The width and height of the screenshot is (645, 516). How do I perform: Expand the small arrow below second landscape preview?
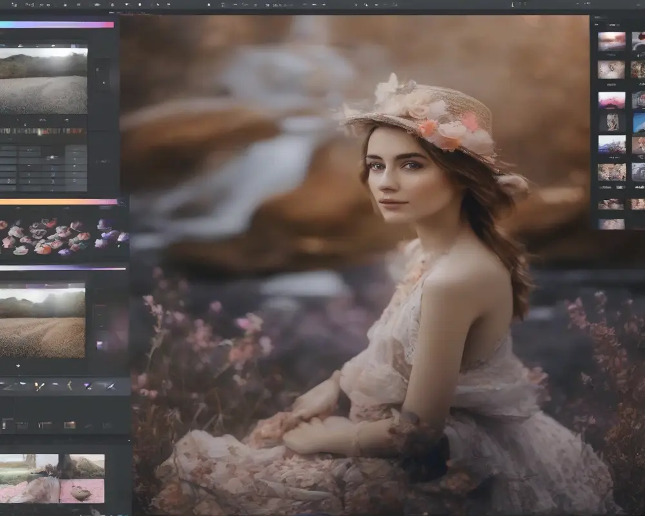coord(18,366)
